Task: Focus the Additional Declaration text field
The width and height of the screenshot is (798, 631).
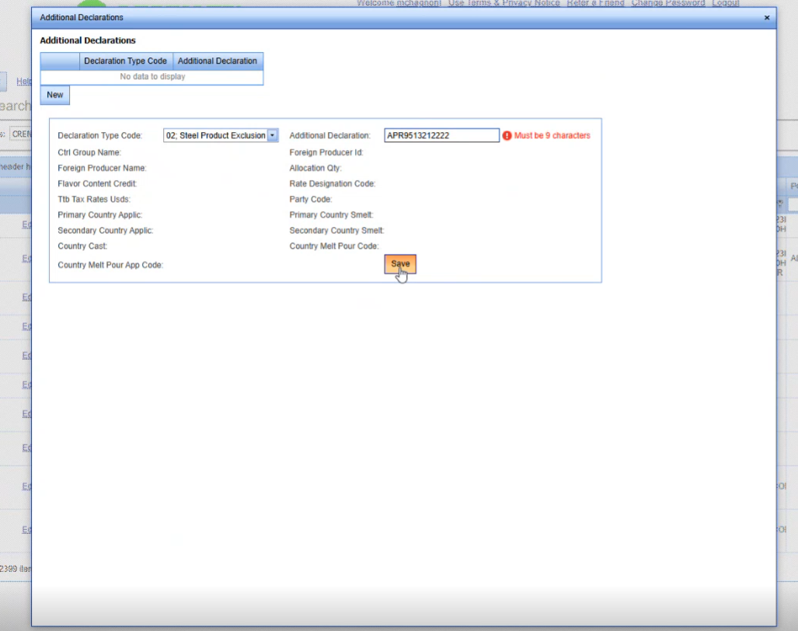Action: (441, 135)
